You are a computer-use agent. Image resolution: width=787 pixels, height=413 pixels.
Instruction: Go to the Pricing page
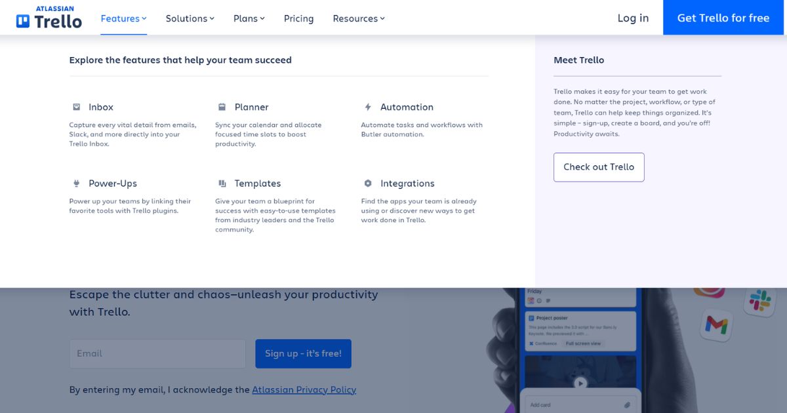coord(298,18)
